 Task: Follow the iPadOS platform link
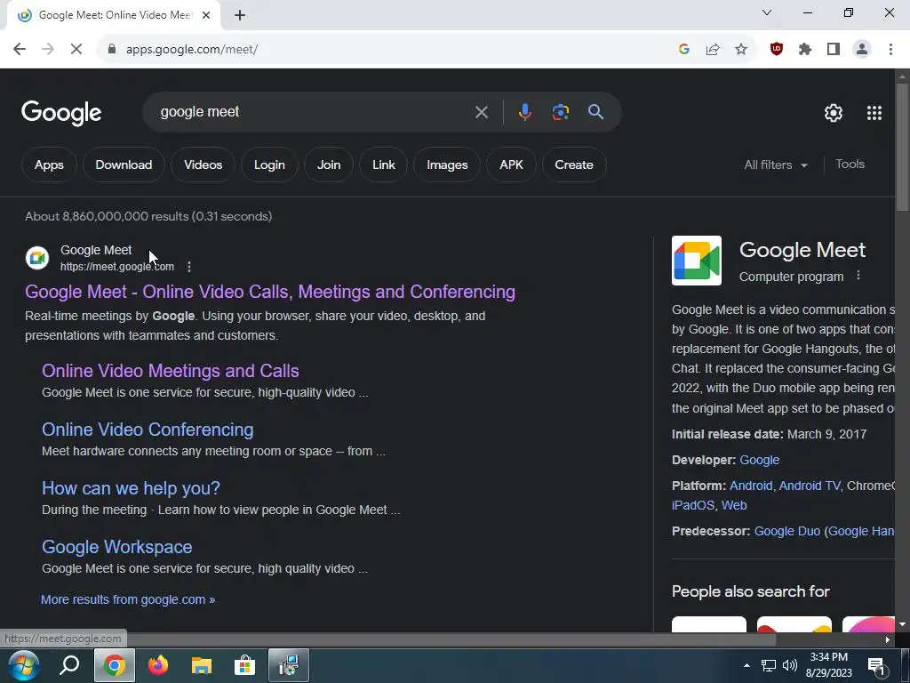click(x=693, y=505)
